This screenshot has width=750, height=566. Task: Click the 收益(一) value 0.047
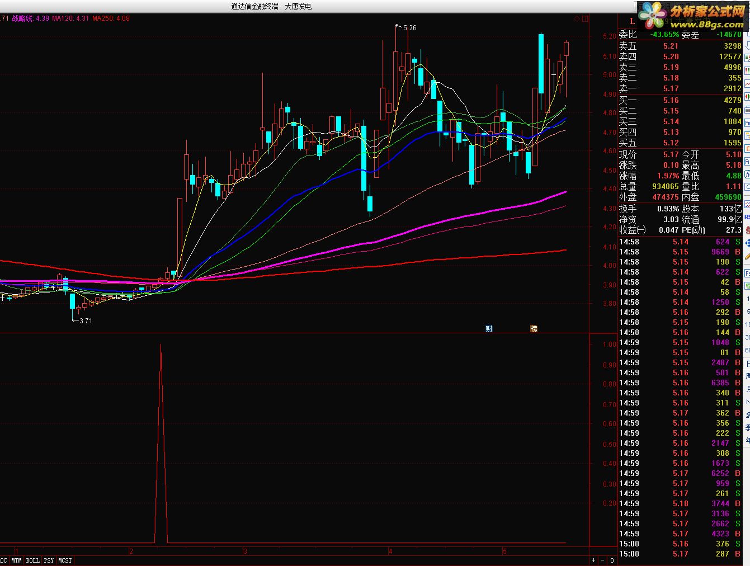(668, 230)
